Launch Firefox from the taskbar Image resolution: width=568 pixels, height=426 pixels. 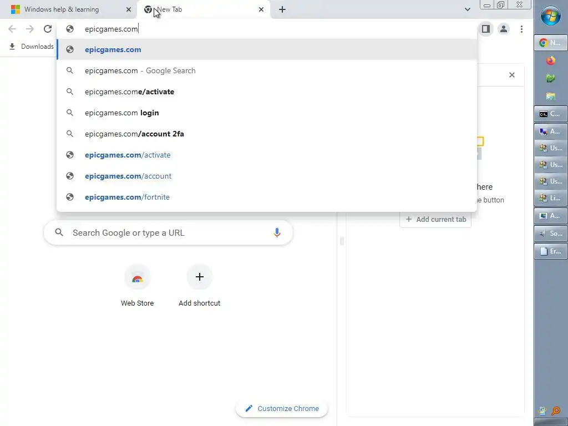point(551,60)
